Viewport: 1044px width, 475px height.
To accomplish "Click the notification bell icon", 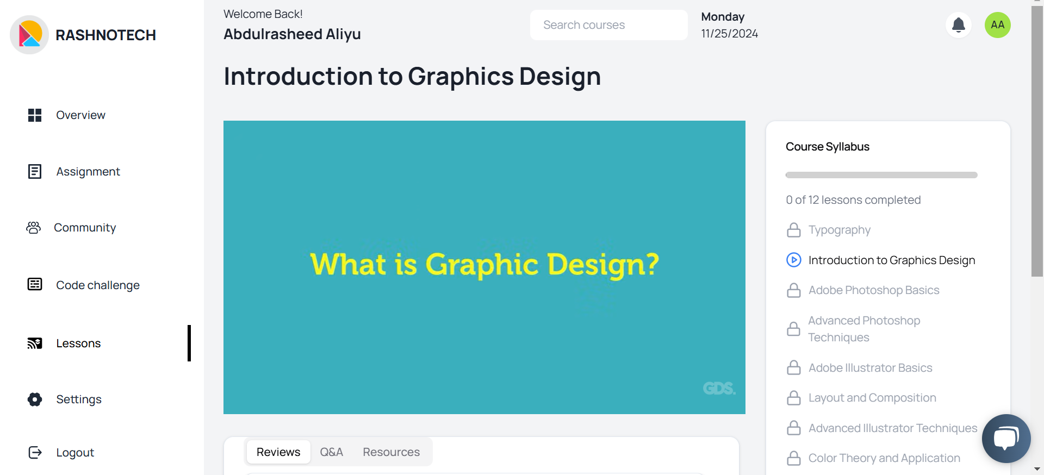I will [959, 25].
